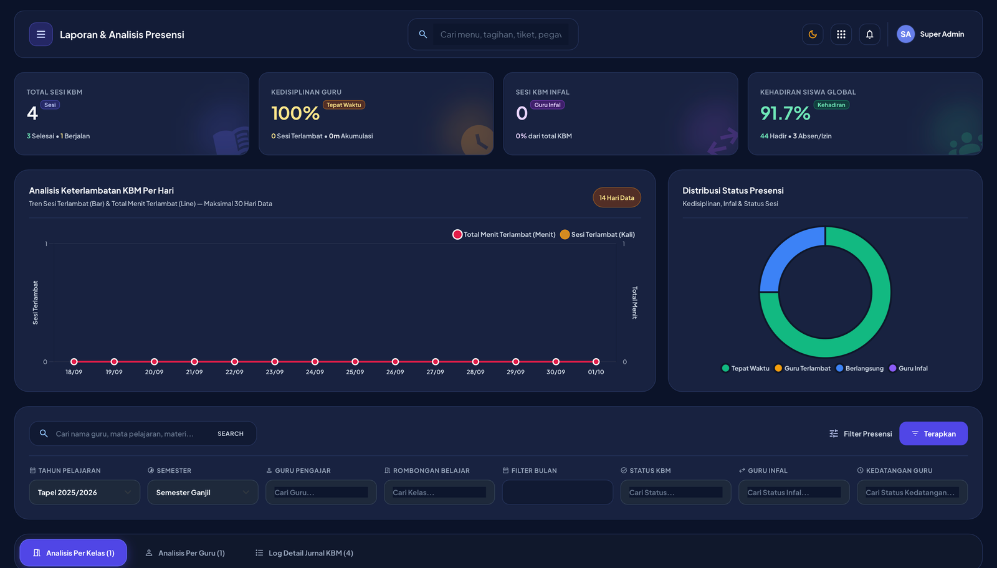Viewport: 997px width, 568px height.
Task: Switch to Analisis Per Guru tab
Action: 185,553
